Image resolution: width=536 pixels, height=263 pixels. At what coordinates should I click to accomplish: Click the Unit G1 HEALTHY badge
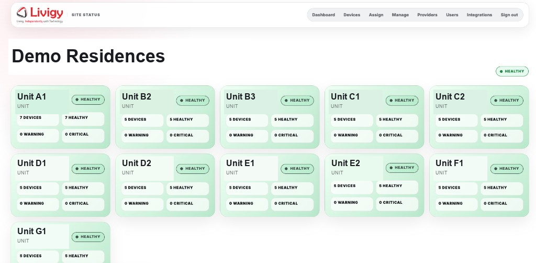[88, 237]
